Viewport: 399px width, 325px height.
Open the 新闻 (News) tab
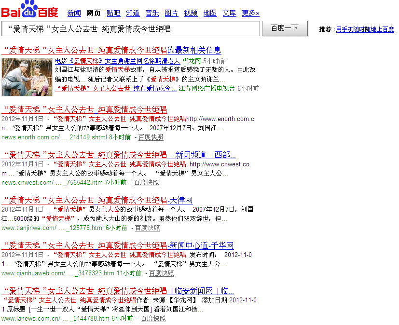tap(74, 13)
